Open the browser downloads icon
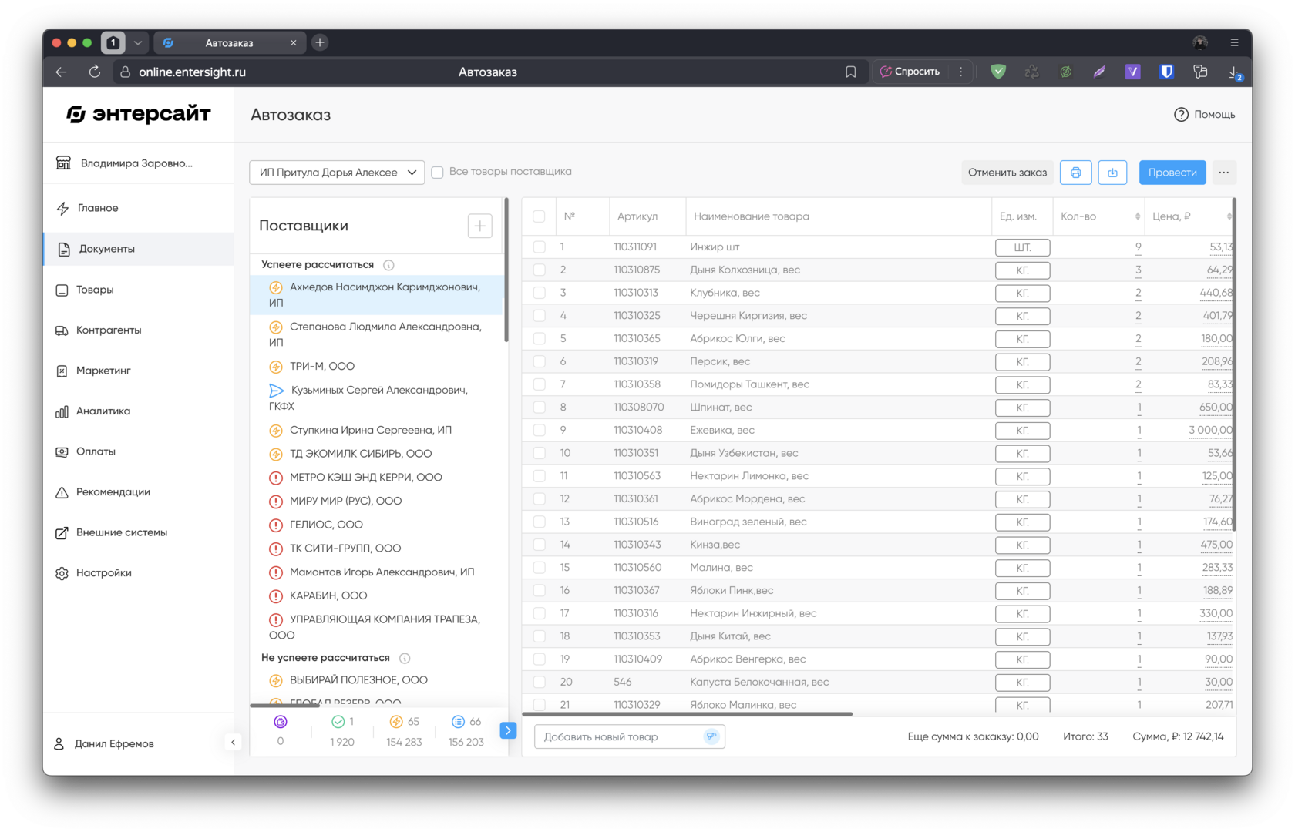 coord(1234,72)
